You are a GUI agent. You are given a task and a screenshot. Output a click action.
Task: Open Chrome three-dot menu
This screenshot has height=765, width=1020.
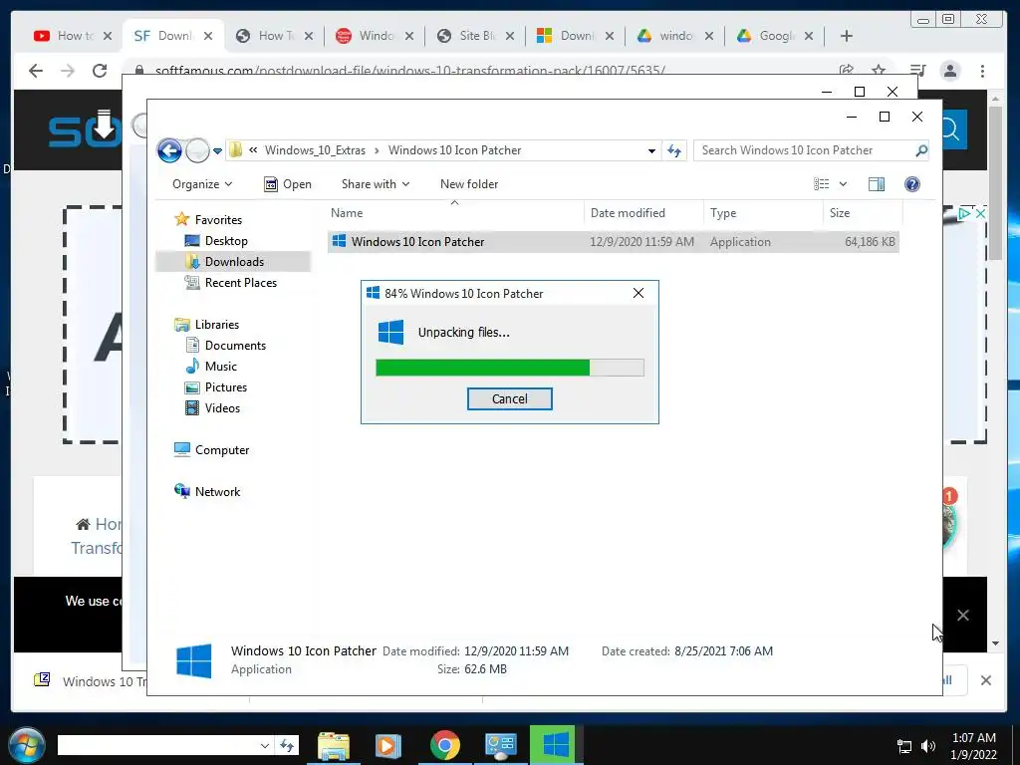pos(982,71)
